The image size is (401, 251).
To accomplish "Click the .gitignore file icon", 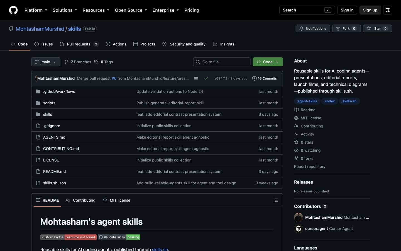I will click(38, 126).
